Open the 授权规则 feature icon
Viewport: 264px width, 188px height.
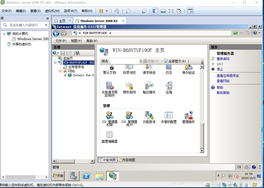(x=129, y=88)
